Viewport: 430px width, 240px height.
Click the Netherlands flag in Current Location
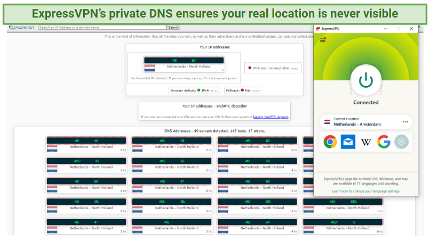point(327,122)
